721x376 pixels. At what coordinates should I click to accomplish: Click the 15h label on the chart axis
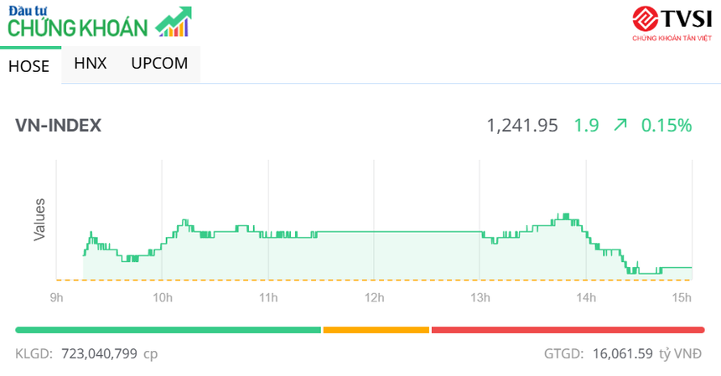[682, 297]
